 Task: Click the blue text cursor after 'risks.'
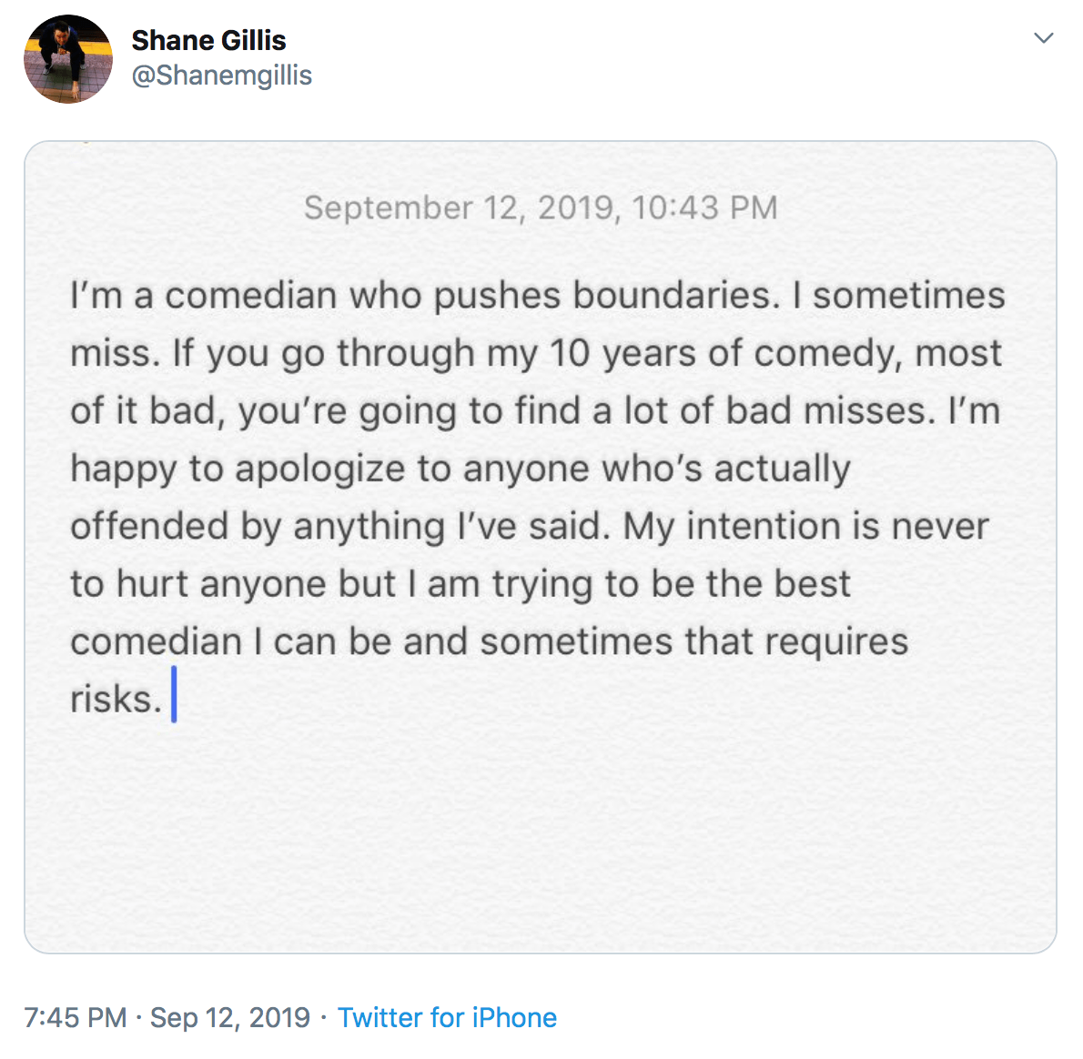click(174, 695)
